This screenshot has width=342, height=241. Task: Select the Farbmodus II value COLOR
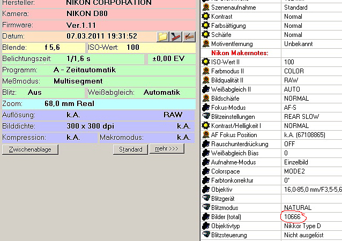coord(294,71)
